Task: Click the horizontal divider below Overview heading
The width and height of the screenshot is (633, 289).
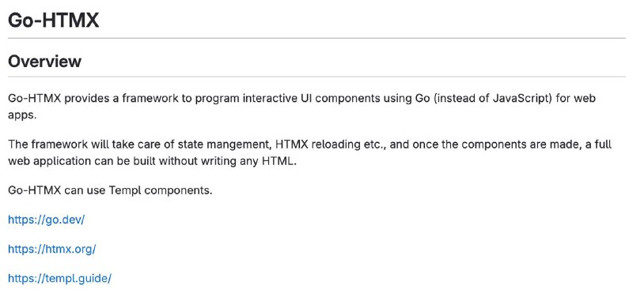Action: (316, 77)
